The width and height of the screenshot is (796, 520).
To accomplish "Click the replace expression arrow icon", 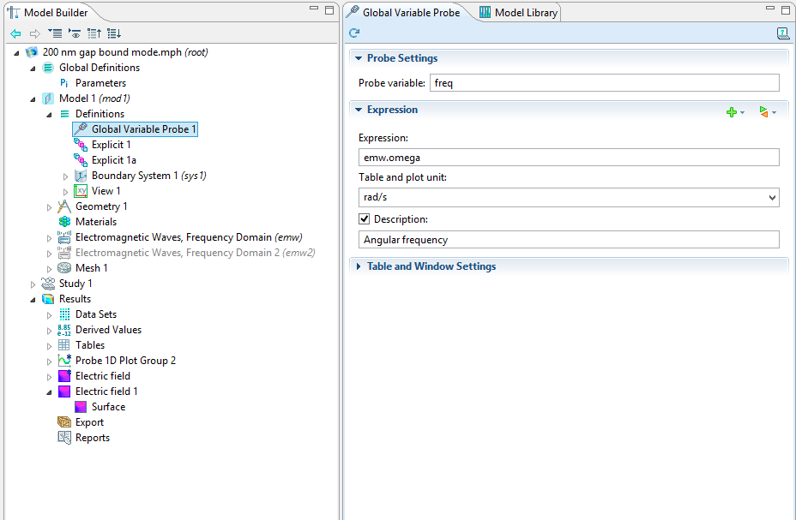I will pos(764,112).
